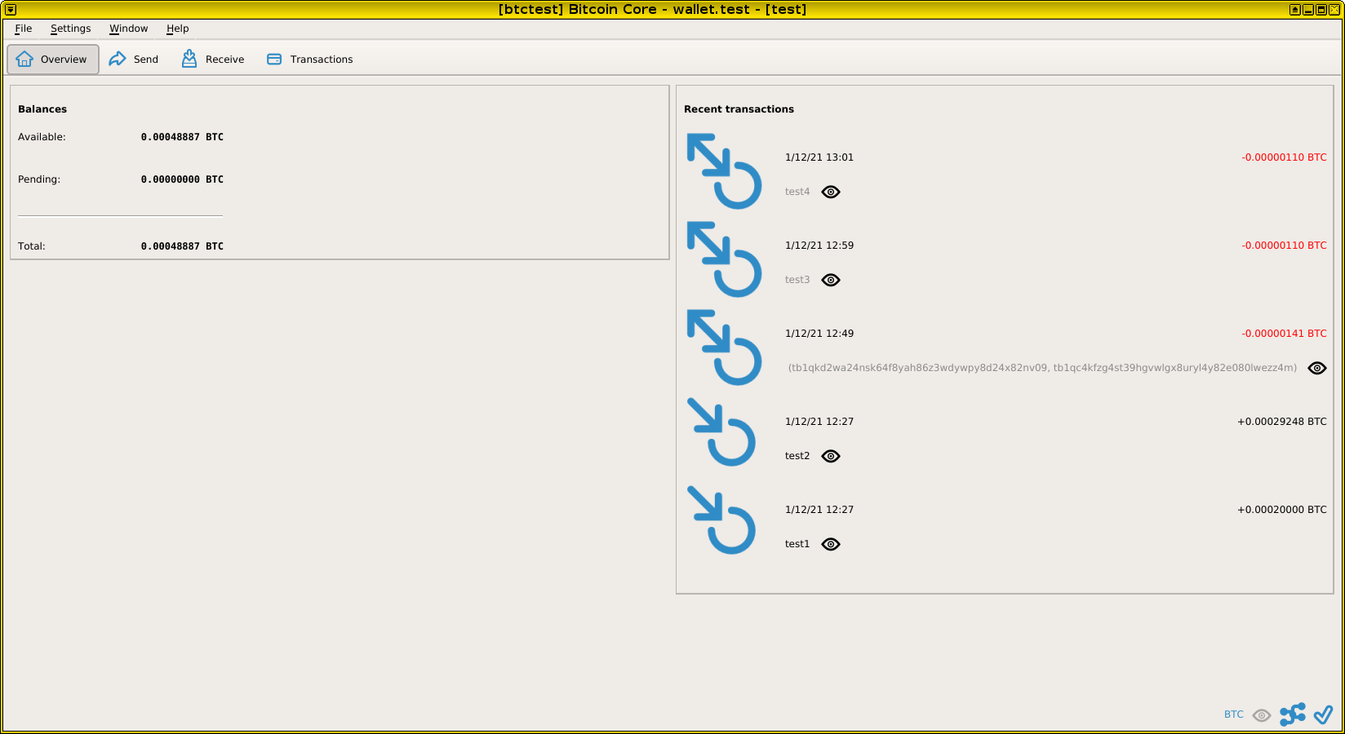Click the test2 incoming transaction icon
1345x734 pixels.
[x=721, y=432]
